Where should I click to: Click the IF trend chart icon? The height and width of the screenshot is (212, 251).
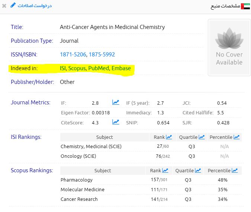(116, 102)
